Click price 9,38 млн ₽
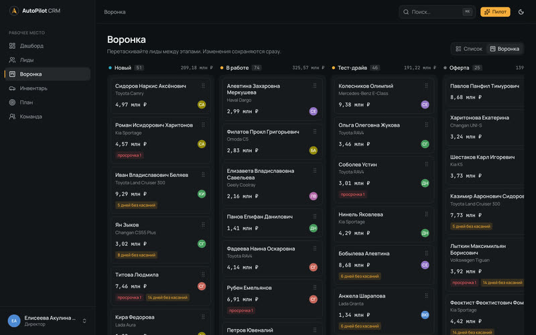The image size is (536, 335). click(354, 105)
